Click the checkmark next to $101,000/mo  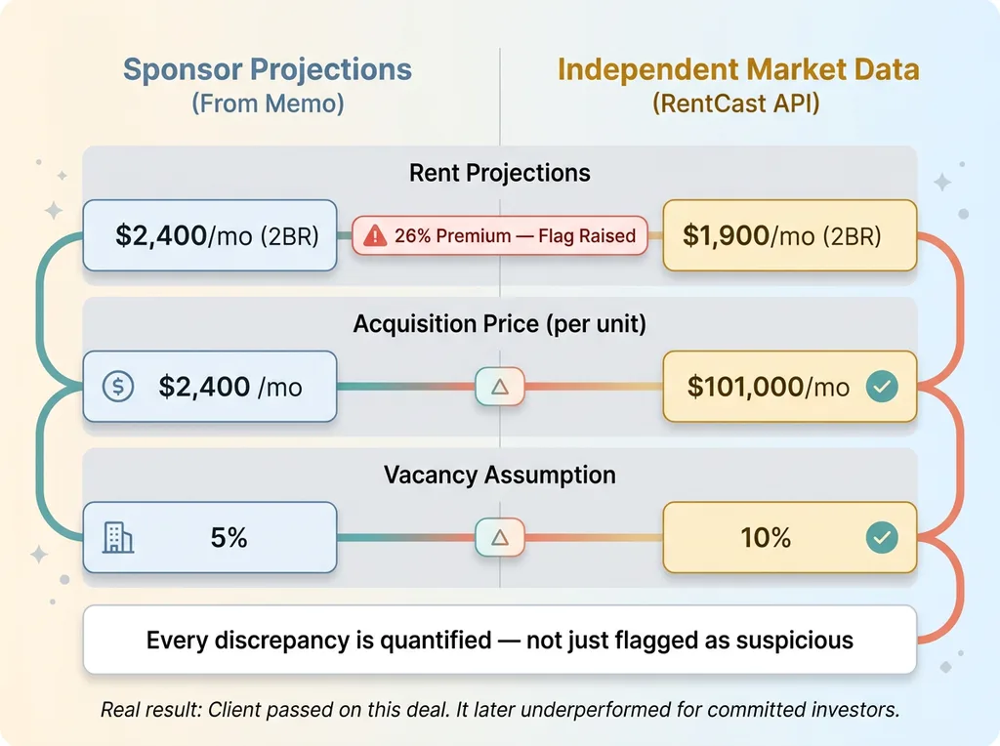pos(883,387)
